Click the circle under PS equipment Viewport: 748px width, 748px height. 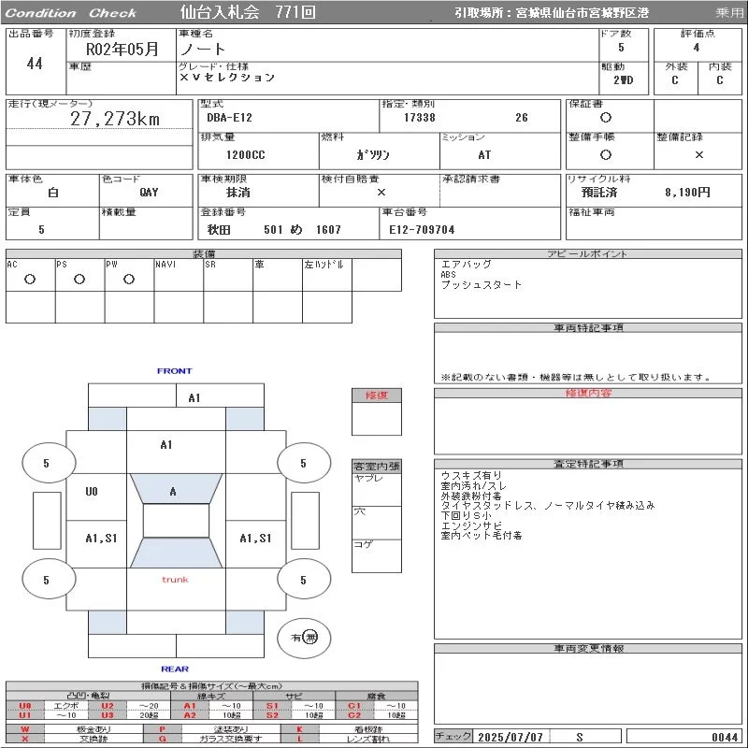(x=79, y=280)
